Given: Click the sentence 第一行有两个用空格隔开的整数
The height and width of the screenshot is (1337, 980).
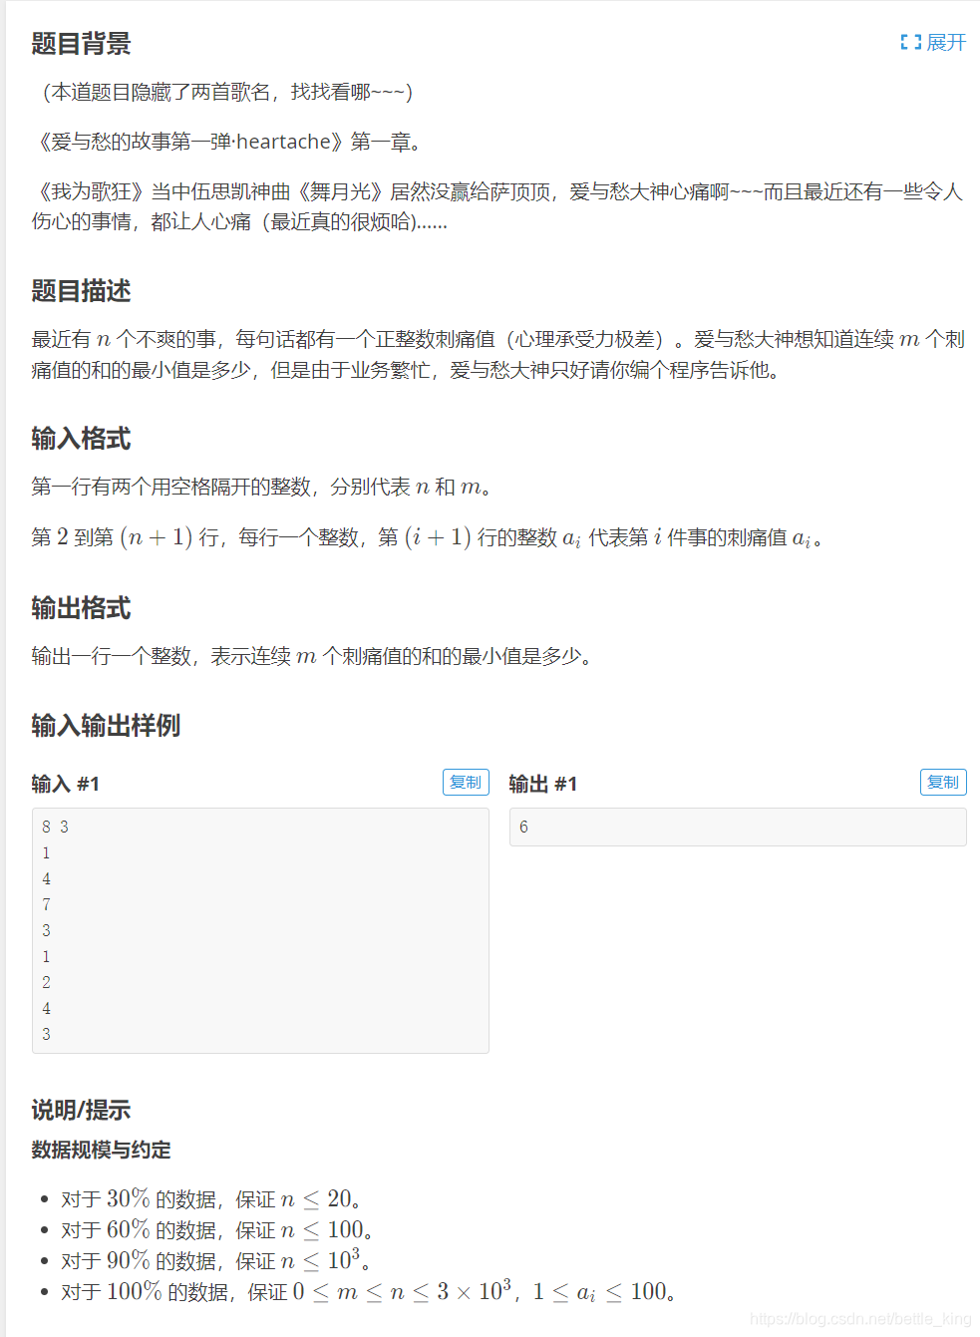Looking at the screenshot, I should (263, 487).
